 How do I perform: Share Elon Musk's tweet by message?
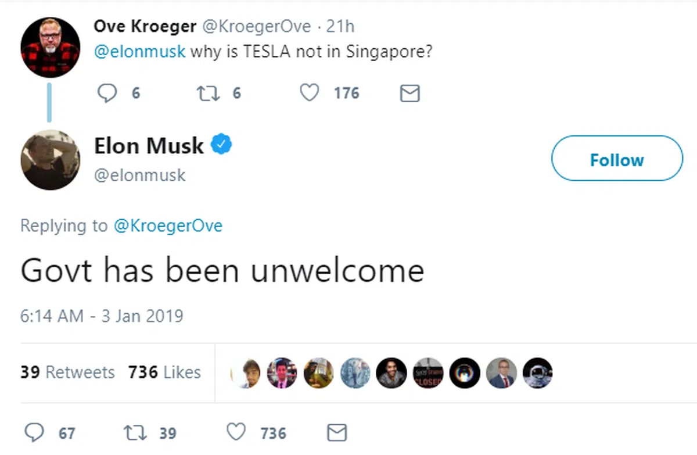click(337, 432)
